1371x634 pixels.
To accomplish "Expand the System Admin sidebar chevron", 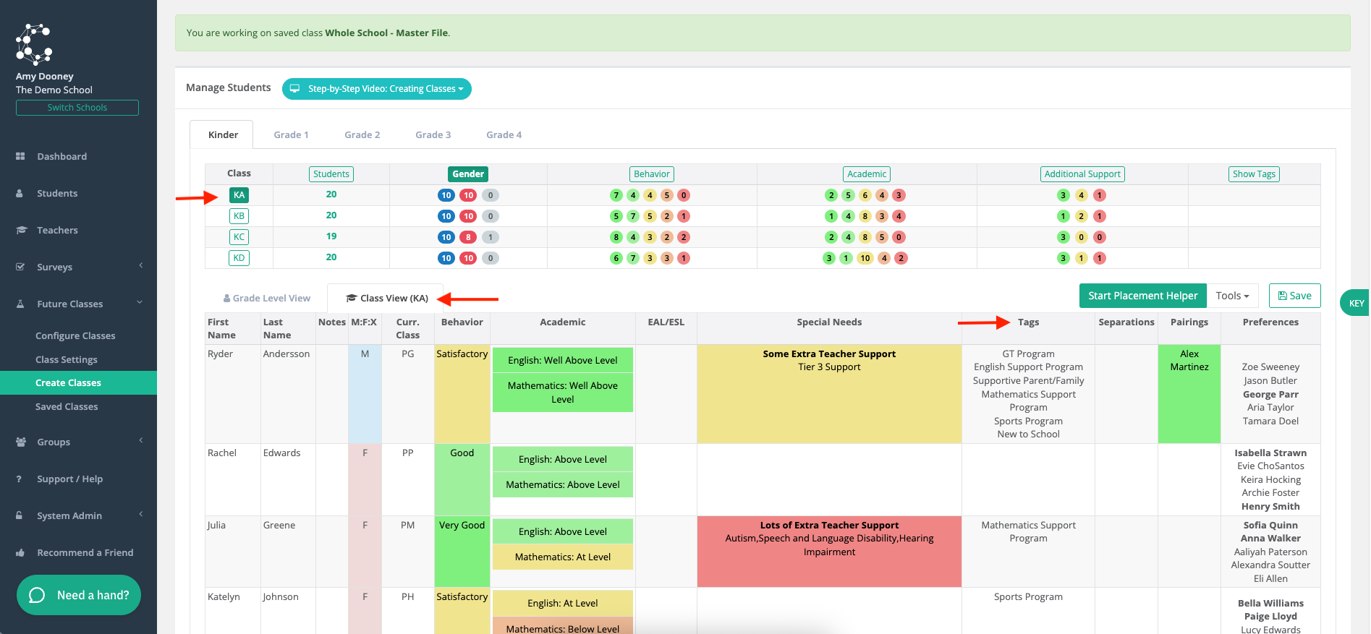I will (141, 515).
